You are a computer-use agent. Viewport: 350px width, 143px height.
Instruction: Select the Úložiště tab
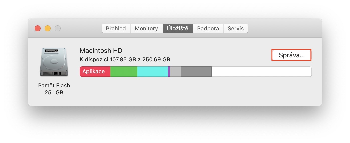[x=178, y=28]
